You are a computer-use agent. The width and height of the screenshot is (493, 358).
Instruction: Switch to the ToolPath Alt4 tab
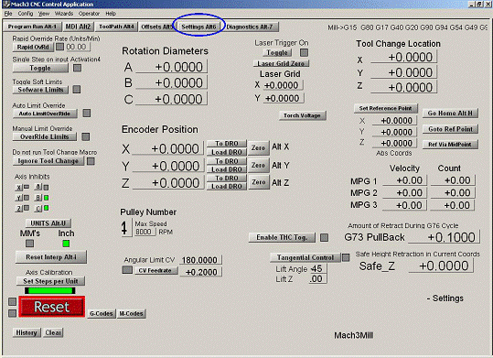pyautogui.click(x=116, y=27)
